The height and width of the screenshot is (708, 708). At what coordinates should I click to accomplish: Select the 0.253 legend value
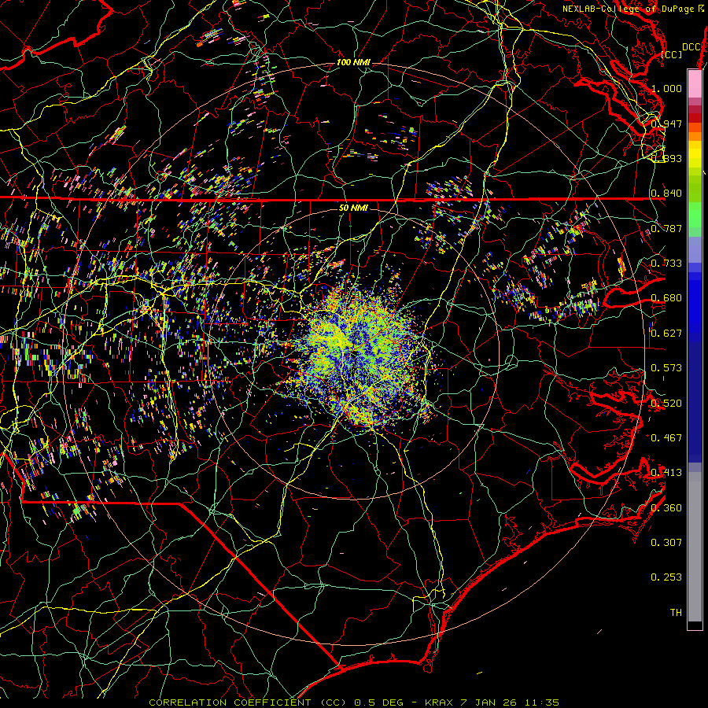click(x=666, y=577)
